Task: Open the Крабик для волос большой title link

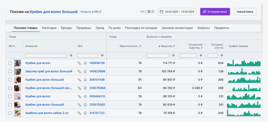Action: tap(54, 12)
